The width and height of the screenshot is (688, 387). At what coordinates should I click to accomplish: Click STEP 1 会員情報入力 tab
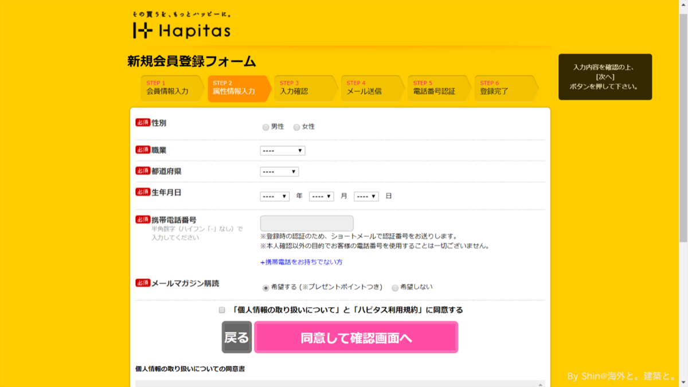coord(171,88)
